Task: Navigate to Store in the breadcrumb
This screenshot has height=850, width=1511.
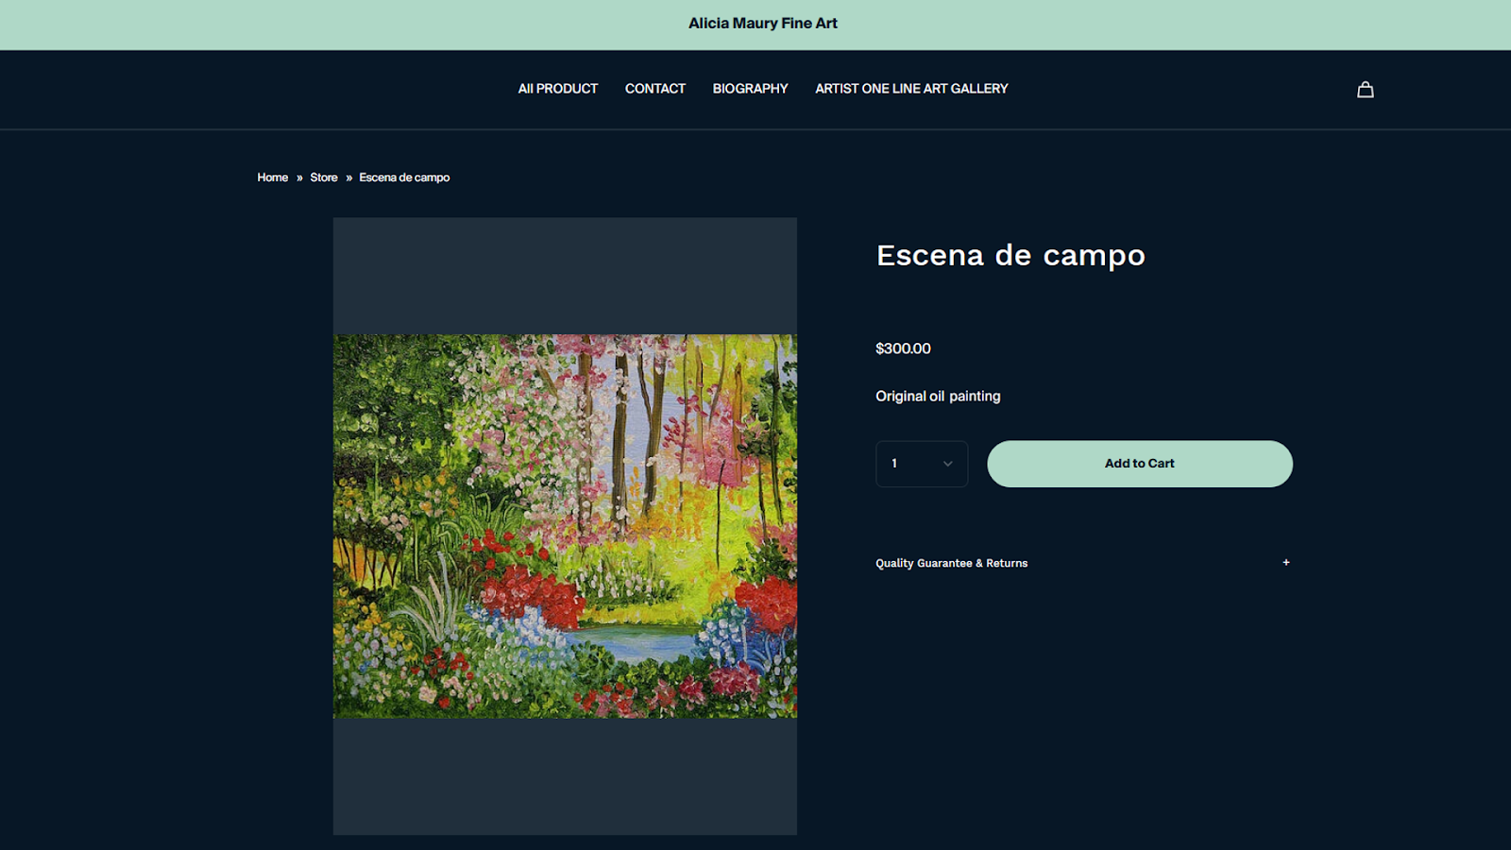Action: (323, 178)
